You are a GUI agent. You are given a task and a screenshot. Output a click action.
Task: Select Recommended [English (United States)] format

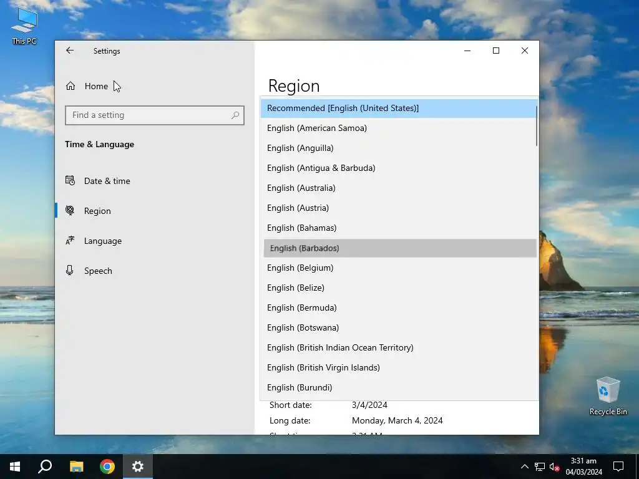point(399,109)
